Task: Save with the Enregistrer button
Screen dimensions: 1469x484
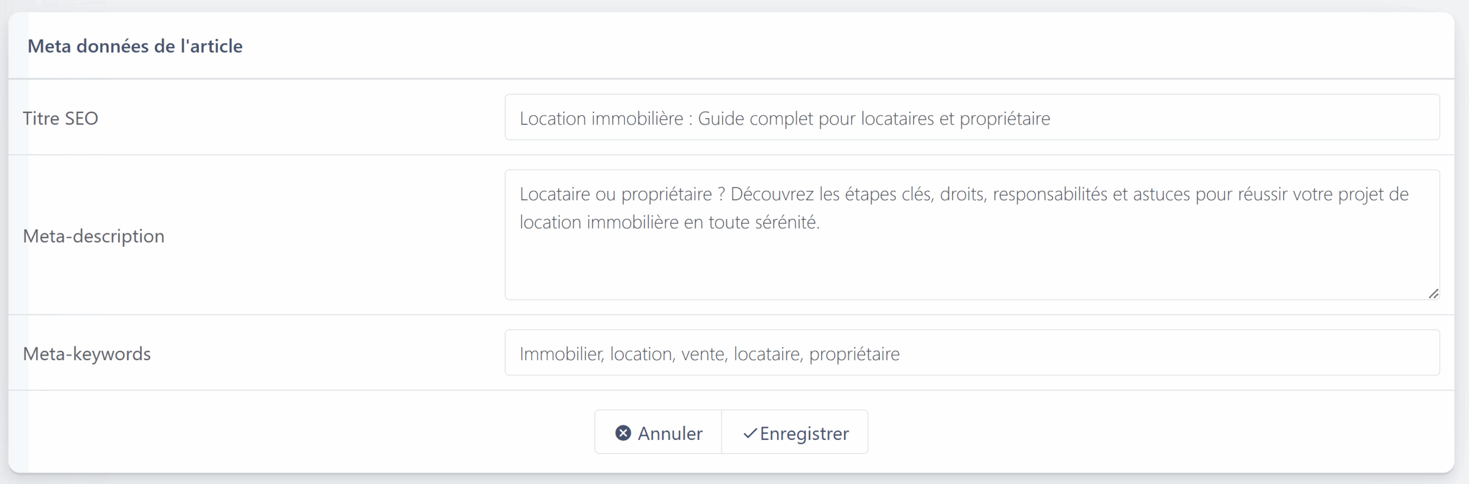Action: tap(795, 432)
